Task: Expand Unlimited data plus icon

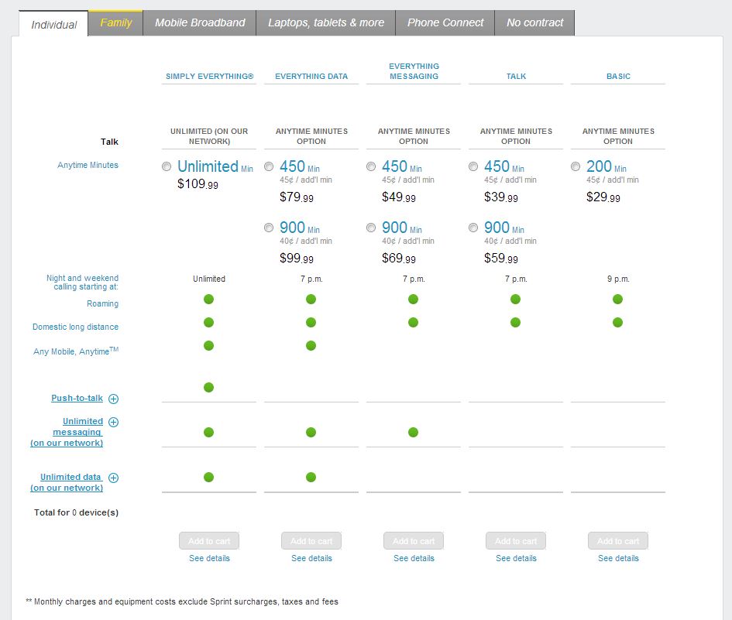Action: [114, 478]
